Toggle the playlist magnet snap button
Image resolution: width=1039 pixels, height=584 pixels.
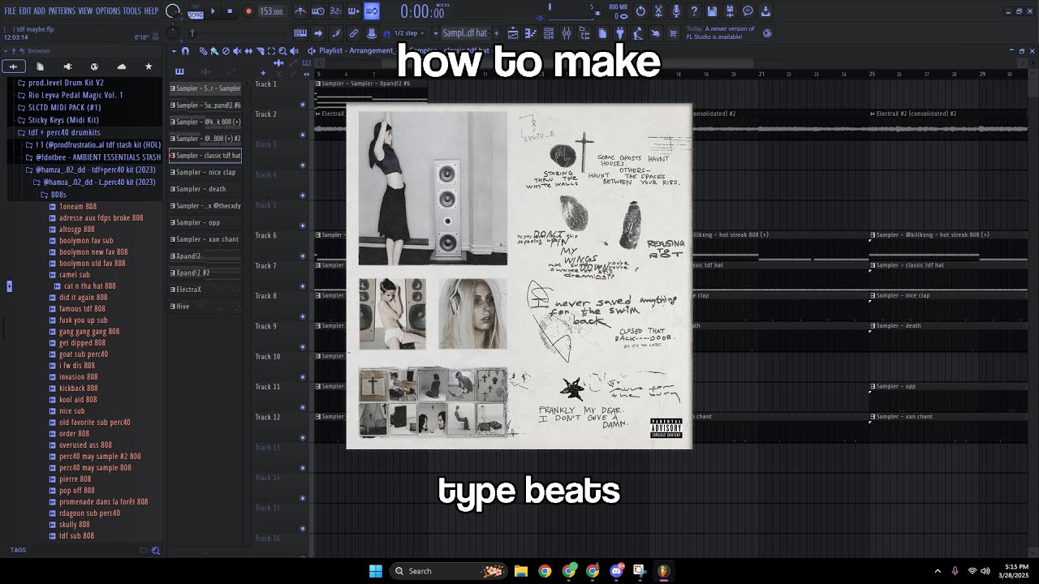186,51
